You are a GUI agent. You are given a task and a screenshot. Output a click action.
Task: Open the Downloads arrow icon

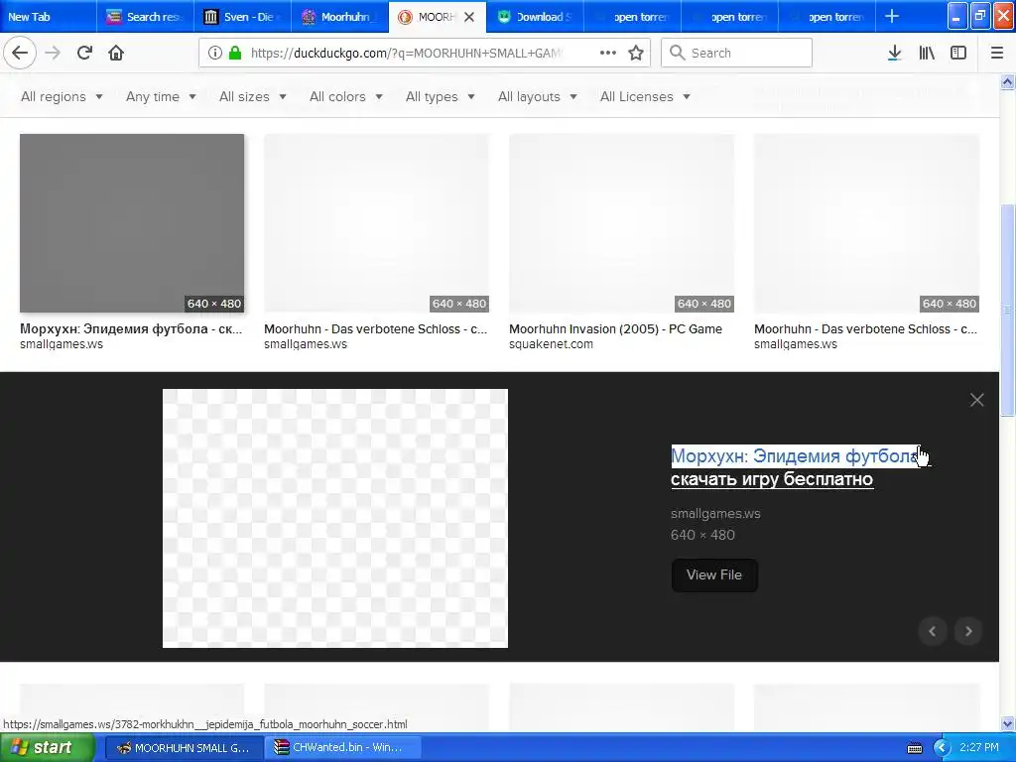(894, 53)
